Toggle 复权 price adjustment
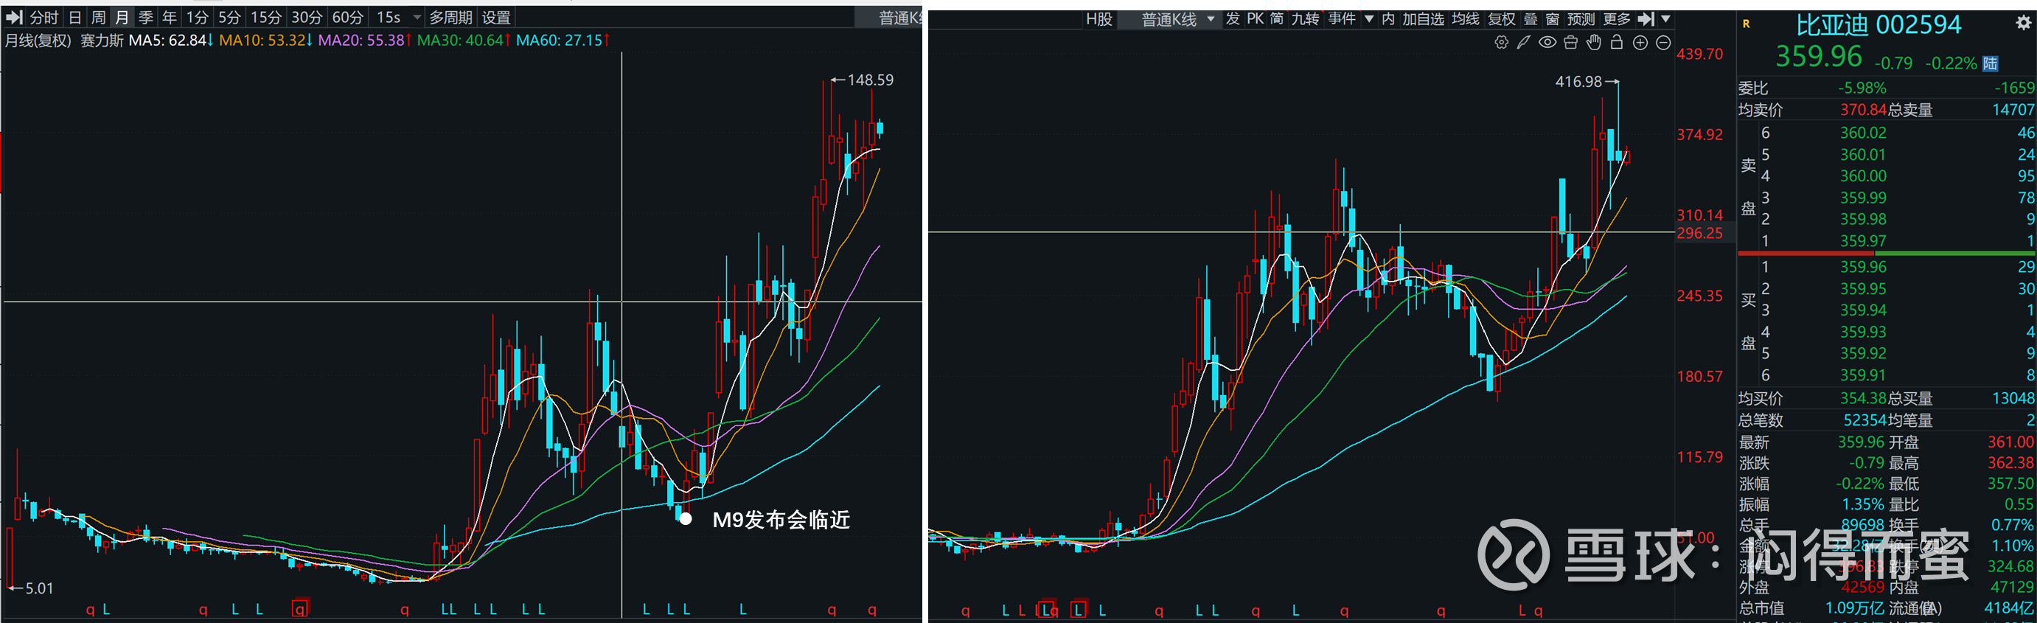2037x623 pixels. [x=1501, y=18]
